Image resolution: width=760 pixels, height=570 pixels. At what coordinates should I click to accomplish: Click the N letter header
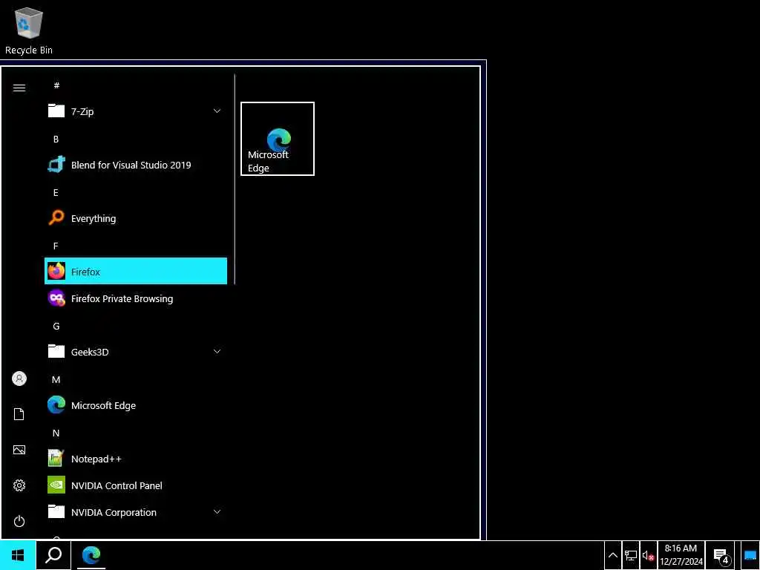click(x=56, y=433)
